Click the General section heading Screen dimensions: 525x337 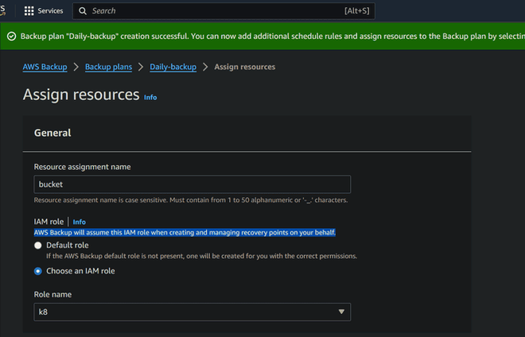coord(52,133)
